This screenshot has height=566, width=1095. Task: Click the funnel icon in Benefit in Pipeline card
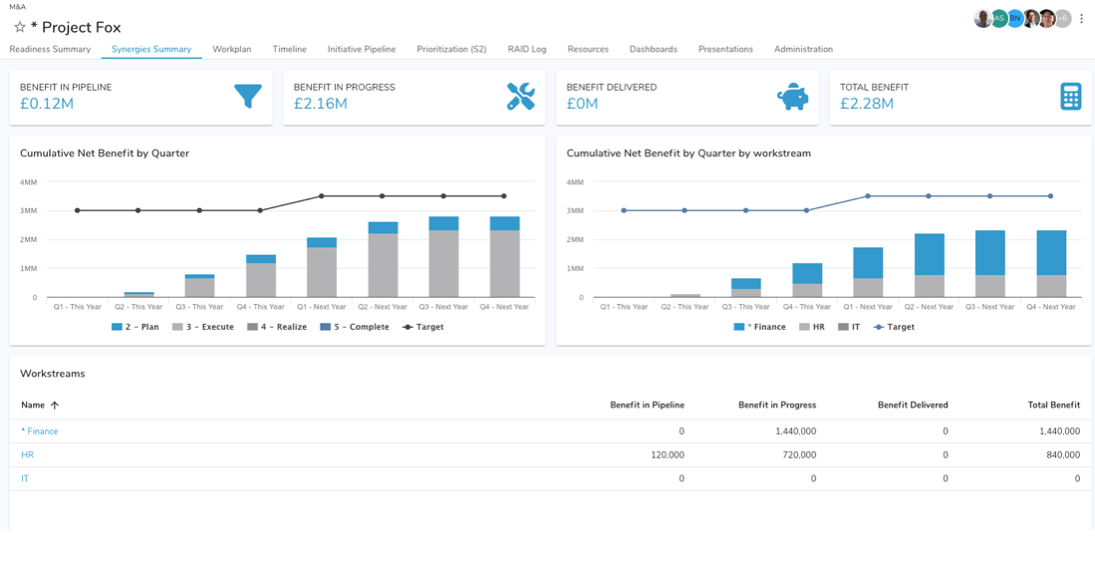coord(248,96)
